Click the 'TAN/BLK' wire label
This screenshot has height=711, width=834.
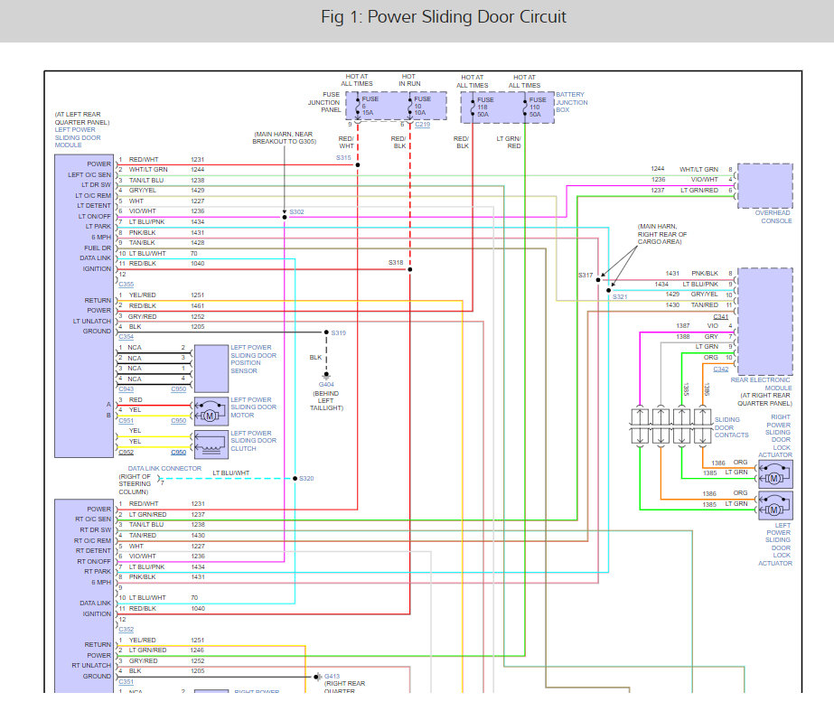[x=142, y=243]
